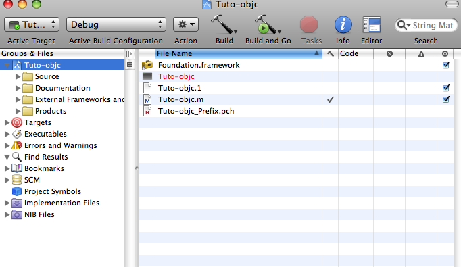Expand the NIB Files smart group

point(7,214)
